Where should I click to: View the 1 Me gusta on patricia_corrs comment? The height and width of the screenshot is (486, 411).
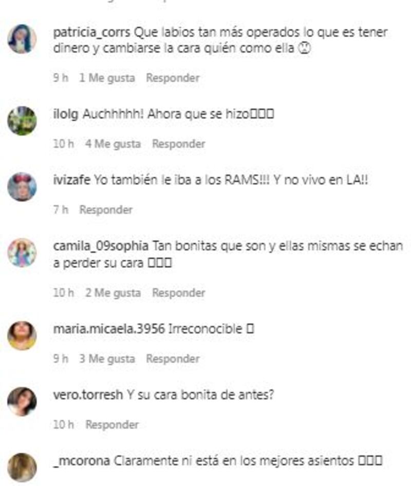pyautogui.click(x=107, y=78)
